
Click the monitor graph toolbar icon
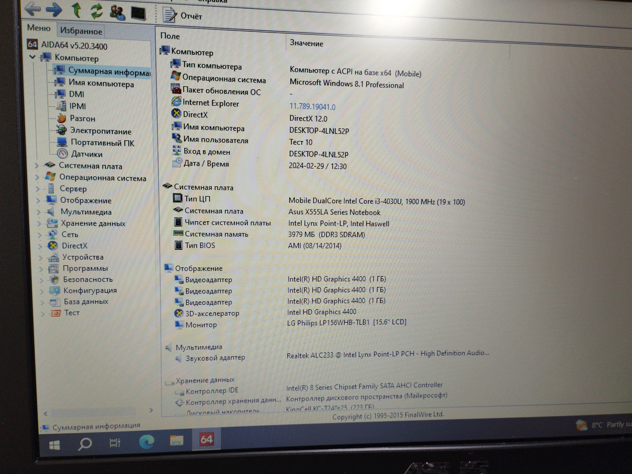click(x=138, y=14)
